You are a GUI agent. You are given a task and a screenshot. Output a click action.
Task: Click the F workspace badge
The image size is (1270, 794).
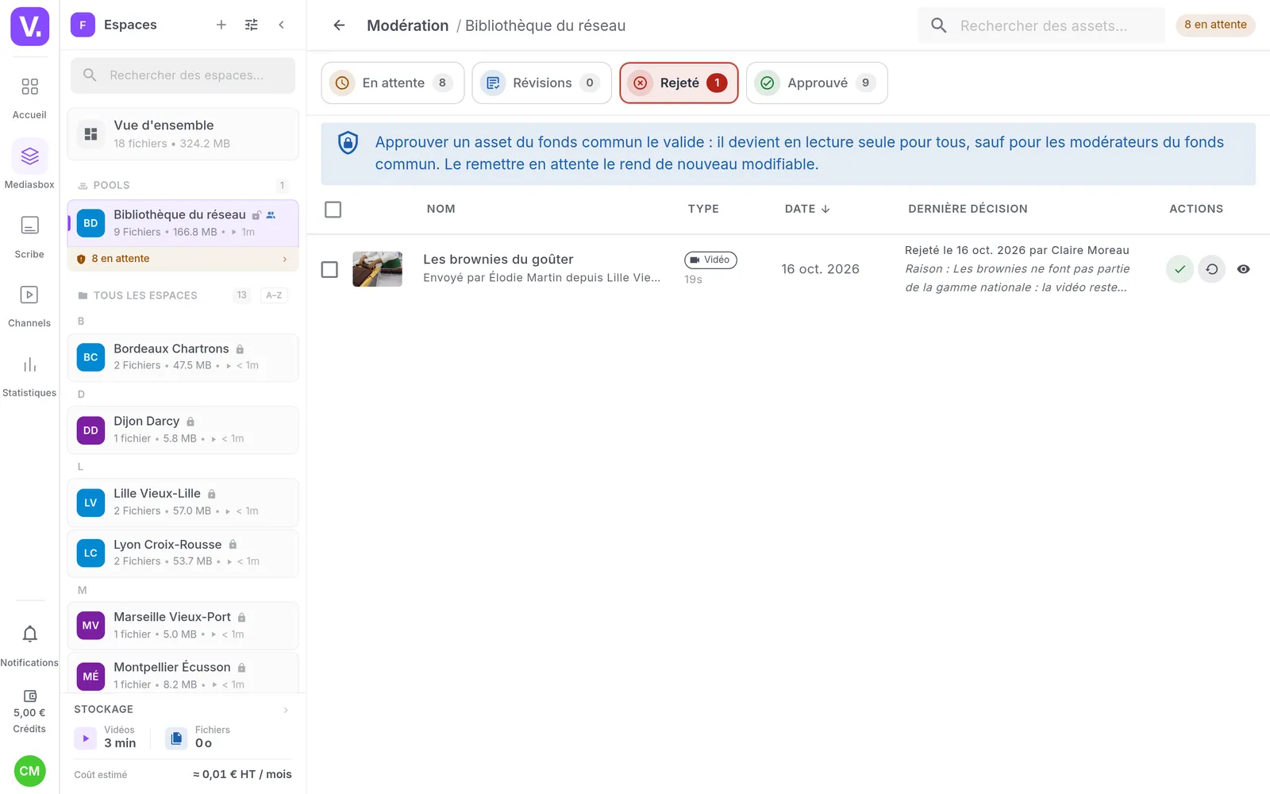[x=83, y=25]
